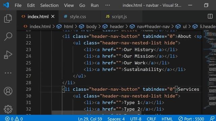
Task: Click the text "Our Work" on line 25
Action: [135, 63]
